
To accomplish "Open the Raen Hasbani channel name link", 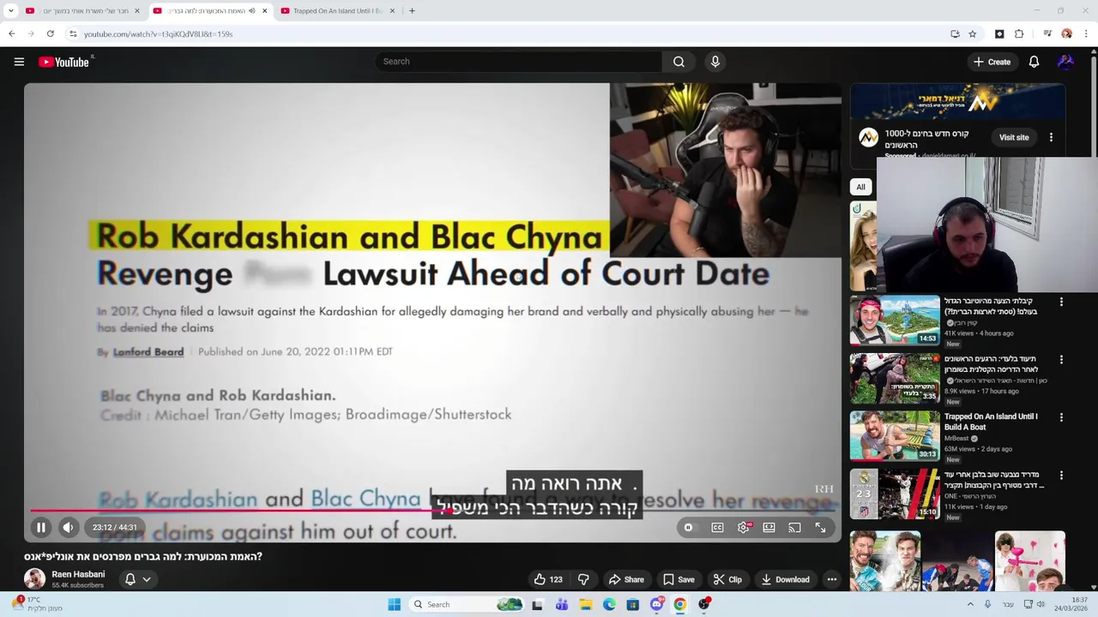I will point(78,574).
